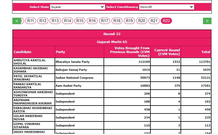Switch to round R12 tab

click(x=43, y=21)
